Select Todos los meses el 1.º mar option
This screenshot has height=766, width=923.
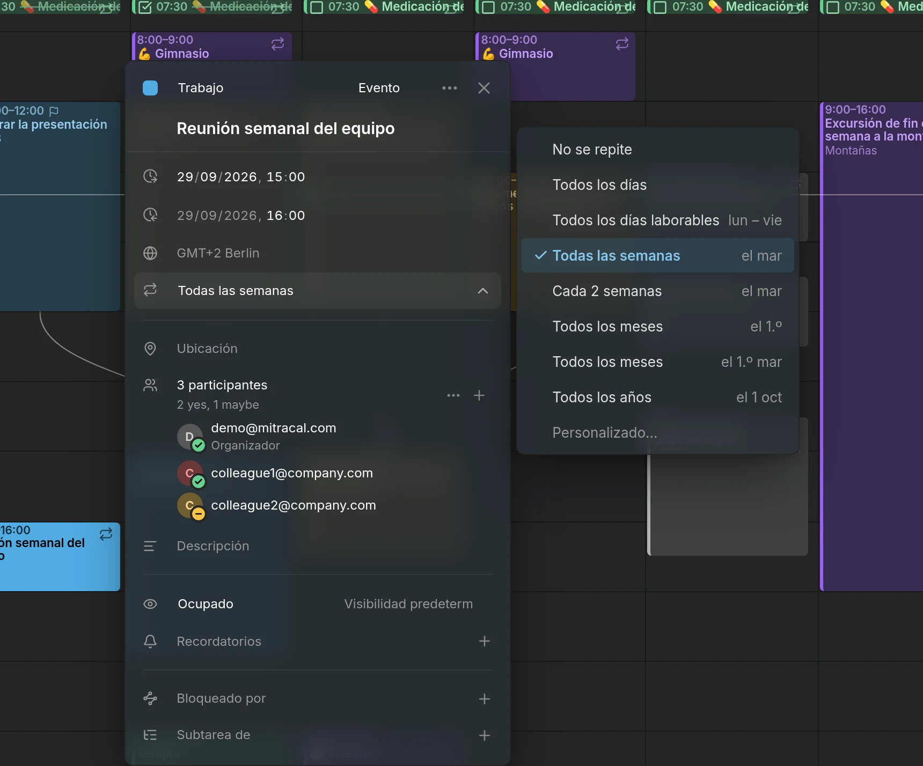click(x=658, y=362)
